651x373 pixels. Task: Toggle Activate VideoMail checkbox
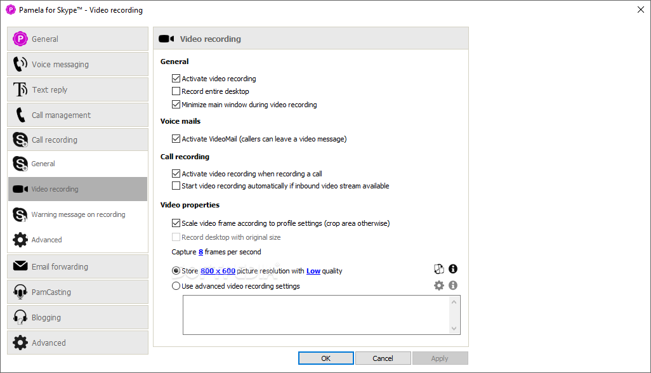point(176,138)
